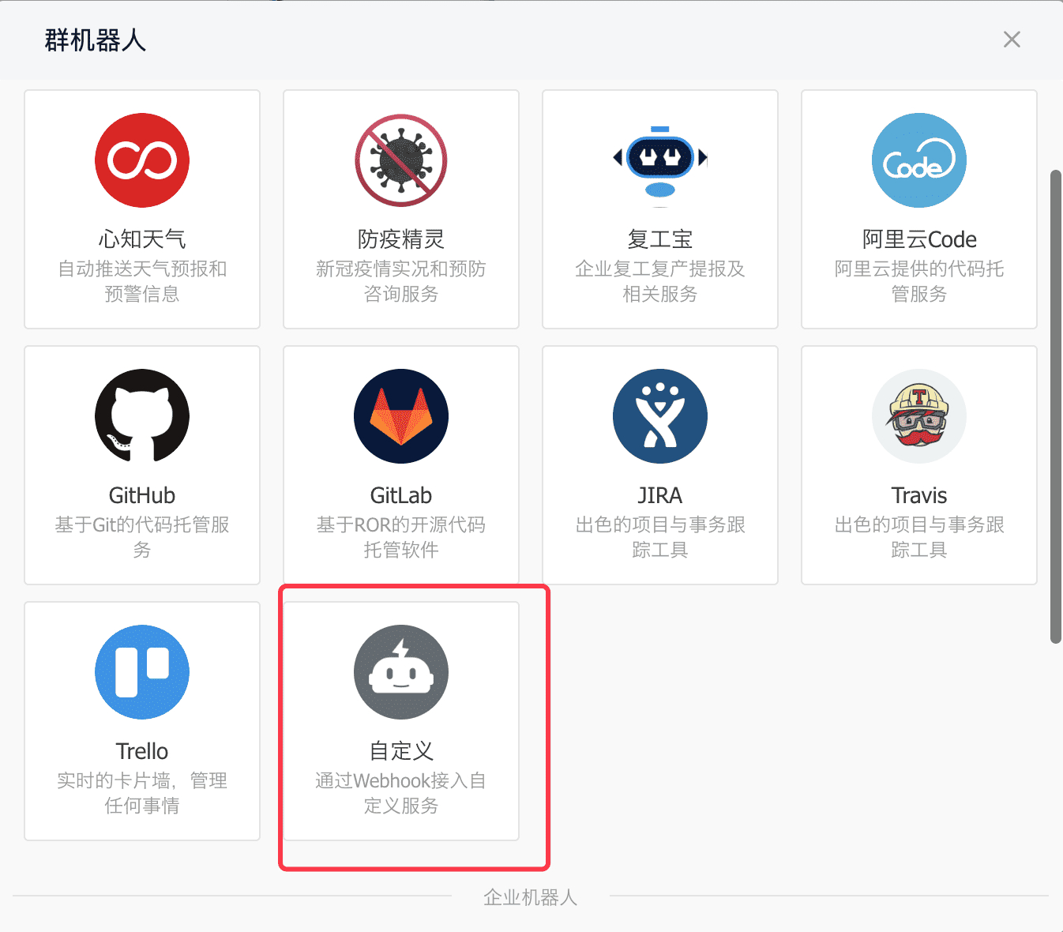Select the 防疫精灵 virus icon
1063x932 pixels.
click(401, 160)
